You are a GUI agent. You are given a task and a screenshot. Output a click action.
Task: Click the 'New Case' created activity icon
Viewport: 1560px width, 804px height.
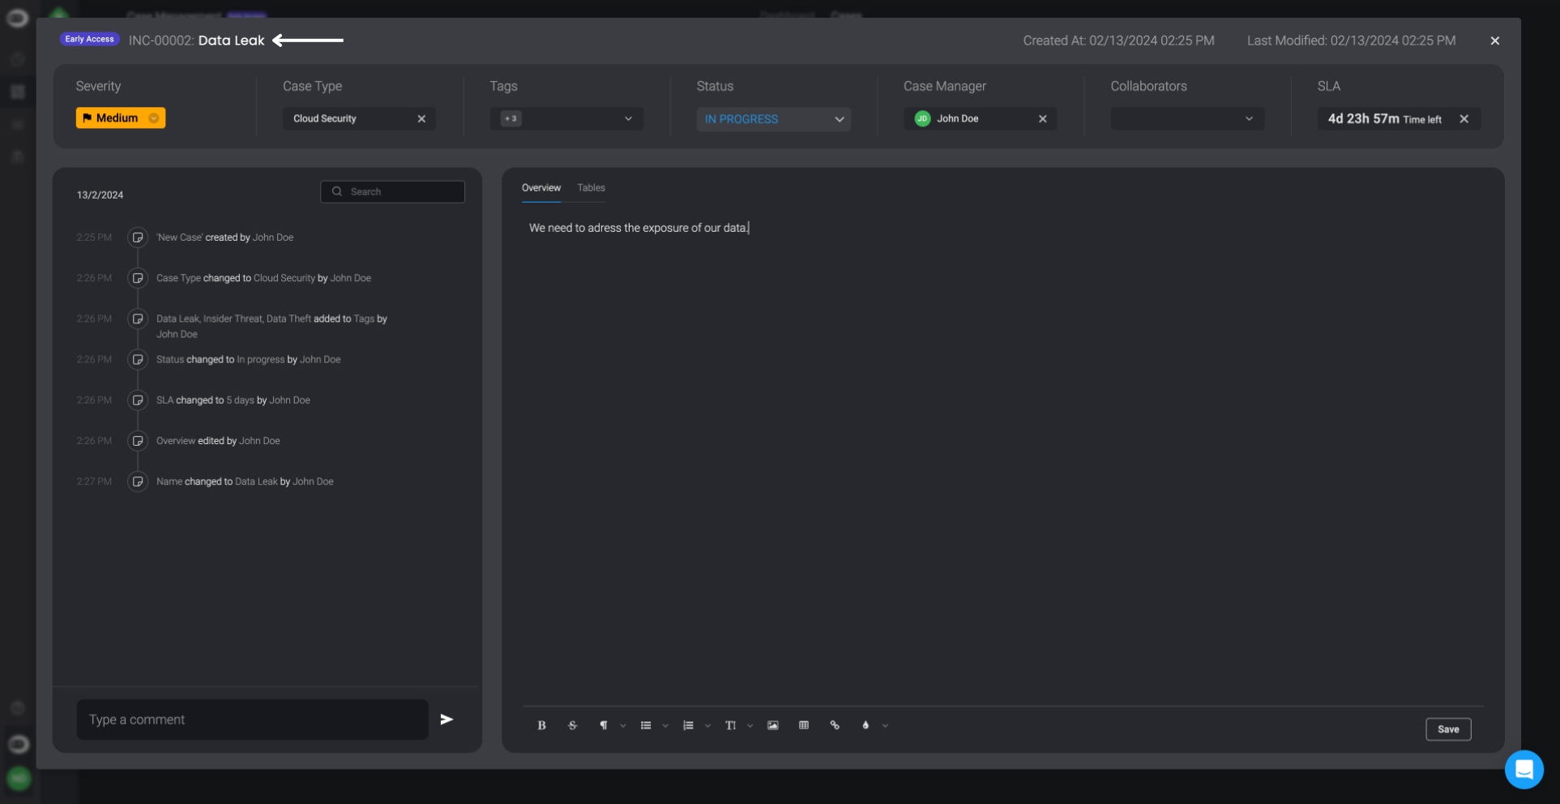pyautogui.click(x=138, y=237)
